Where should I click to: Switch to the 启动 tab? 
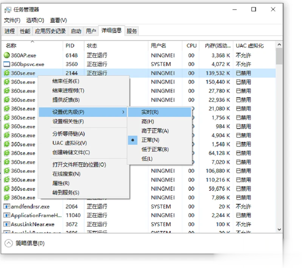click(x=75, y=31)
